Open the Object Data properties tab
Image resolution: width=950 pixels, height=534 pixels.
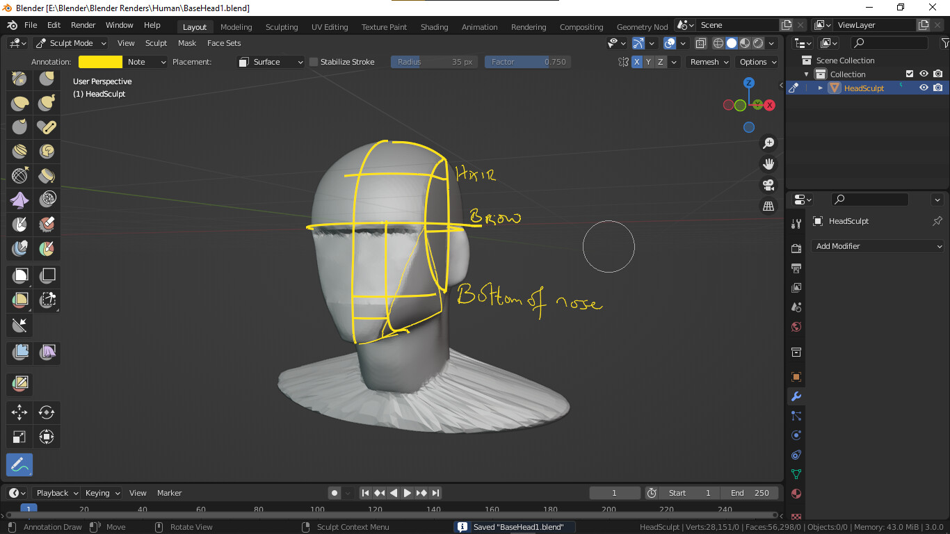796,474
